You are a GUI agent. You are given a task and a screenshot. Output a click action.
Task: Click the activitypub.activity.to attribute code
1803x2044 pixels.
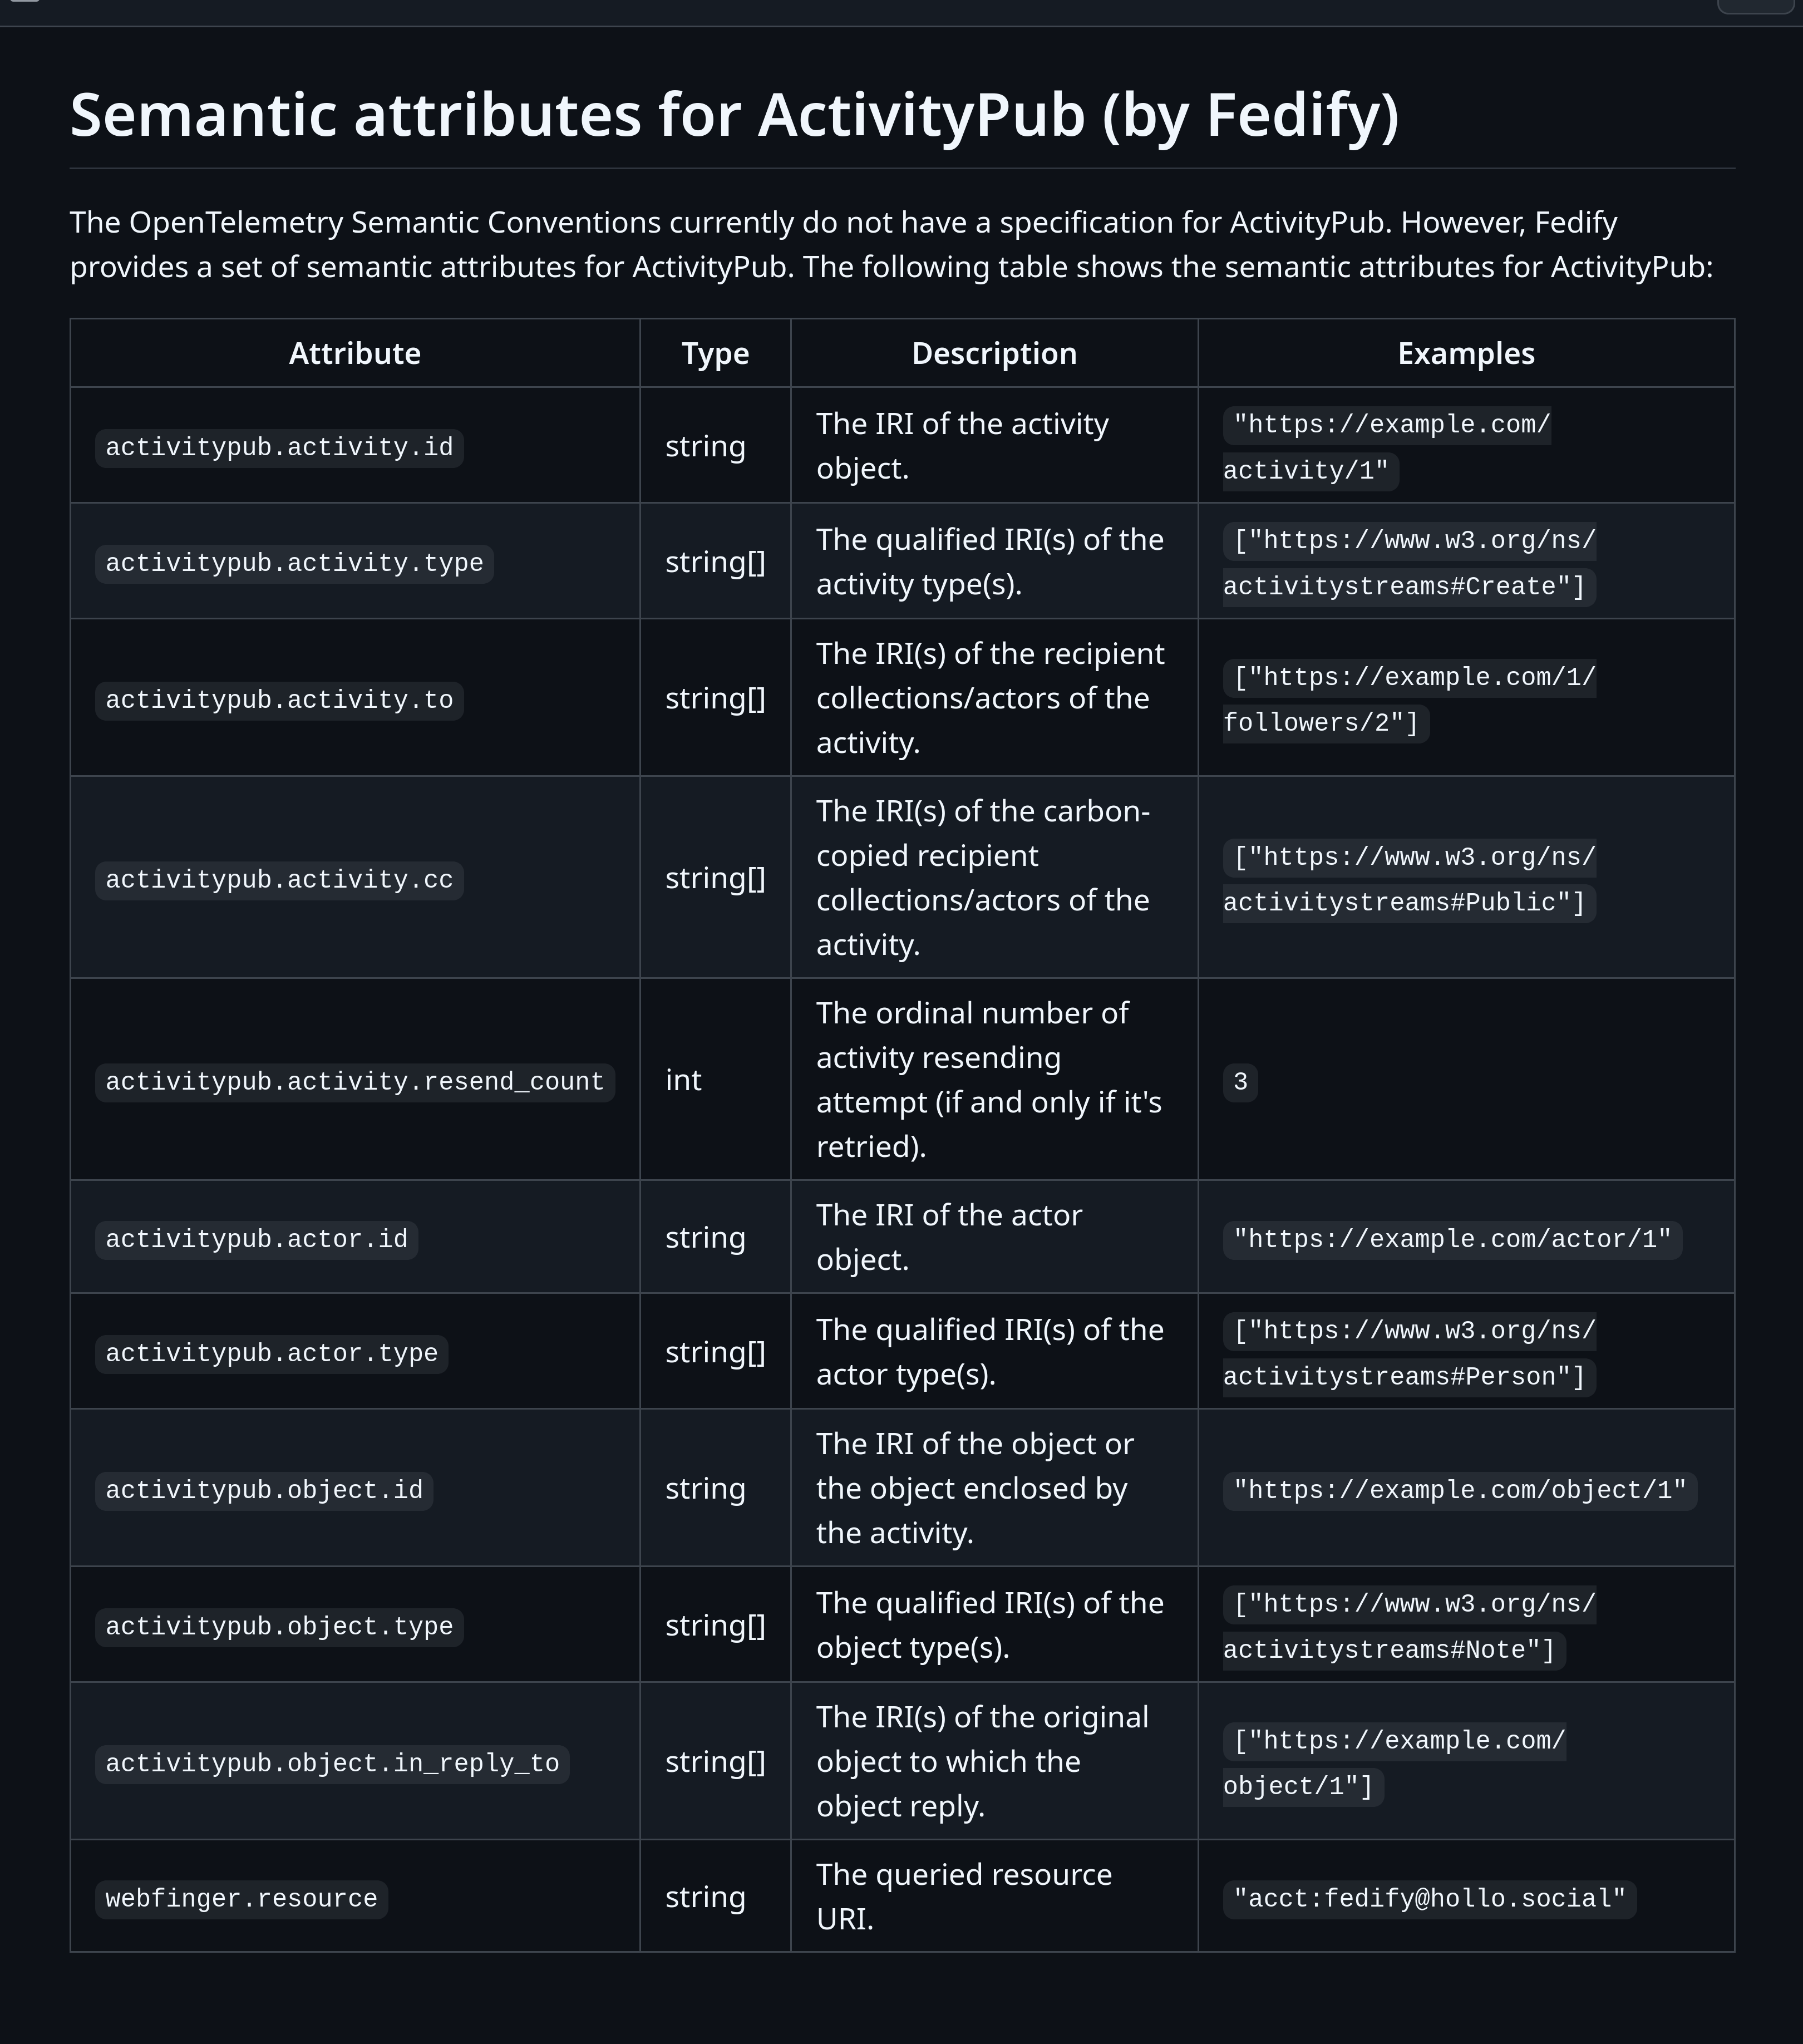pyautogui.click(x=279, y=700)
